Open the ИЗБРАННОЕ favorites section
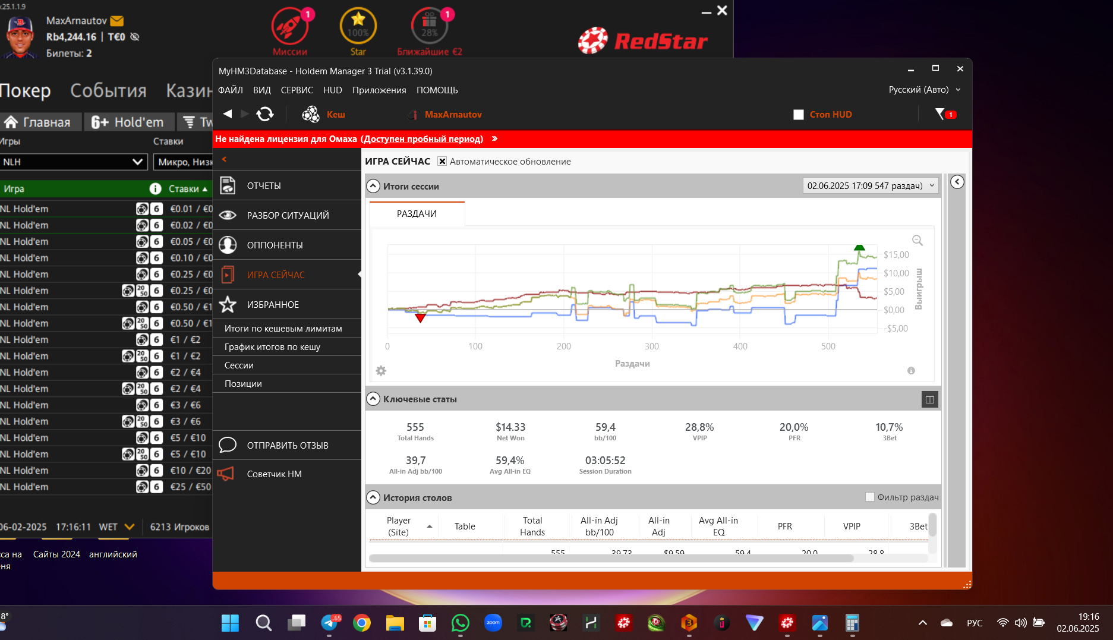Screen dimensions: 1113x640 coord(287,304)
